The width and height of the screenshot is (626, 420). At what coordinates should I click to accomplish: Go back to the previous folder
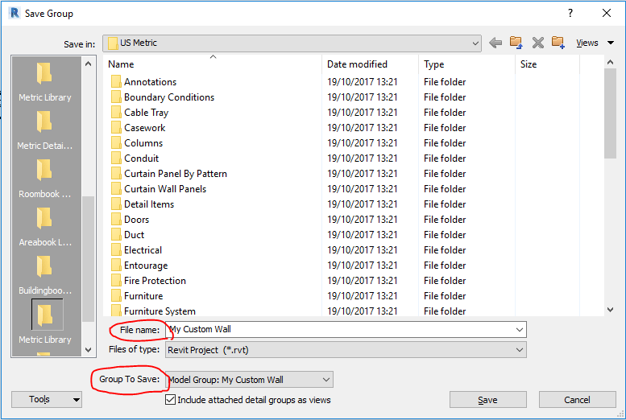pos(495,43)
